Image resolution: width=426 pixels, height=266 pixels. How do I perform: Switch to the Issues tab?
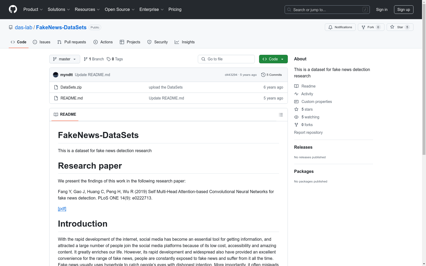coord(42,42)
